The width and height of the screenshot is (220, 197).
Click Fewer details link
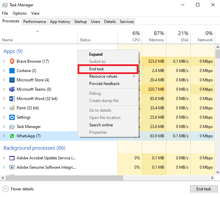pyautogui.click(x=22, y=189)
